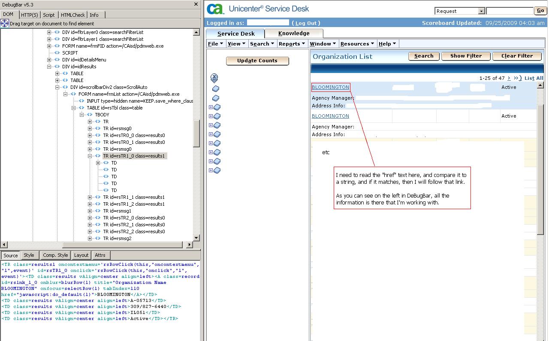Collapse the TBODY tree node
The width and height of the screenshot is (549, 341).
[x=82, y=115]
